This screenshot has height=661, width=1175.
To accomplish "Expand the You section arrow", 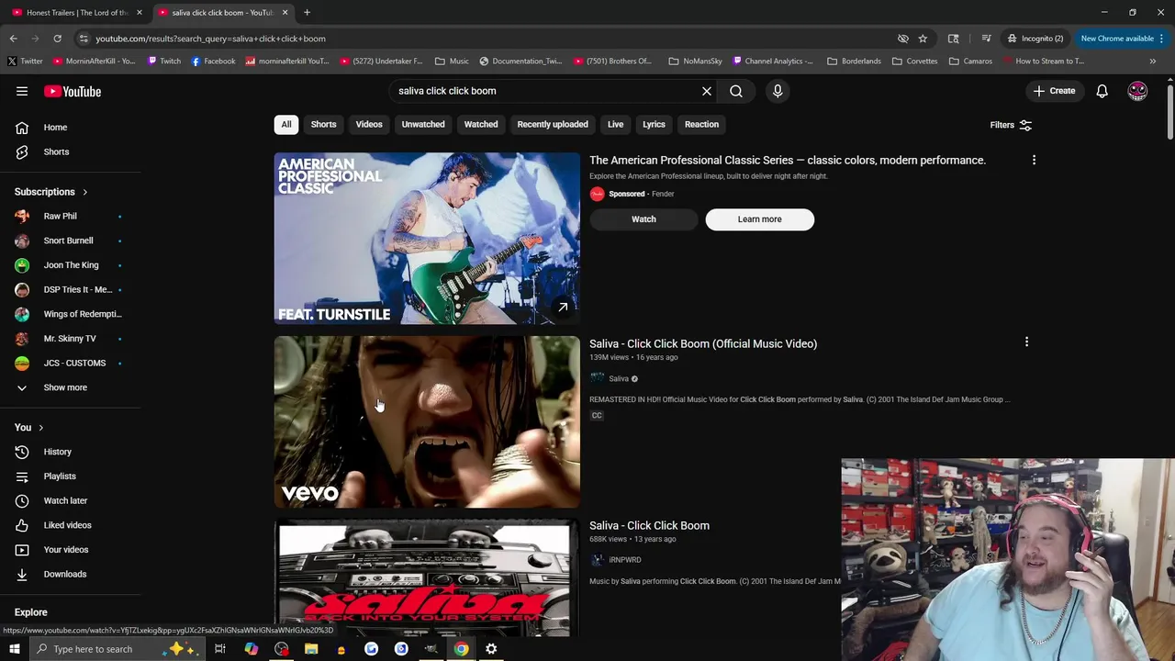I will point(40,428).
